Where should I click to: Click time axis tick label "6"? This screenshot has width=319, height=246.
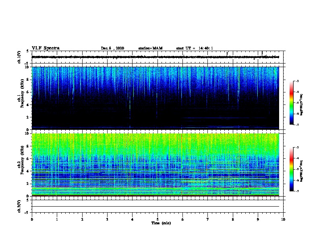[183, 219]
